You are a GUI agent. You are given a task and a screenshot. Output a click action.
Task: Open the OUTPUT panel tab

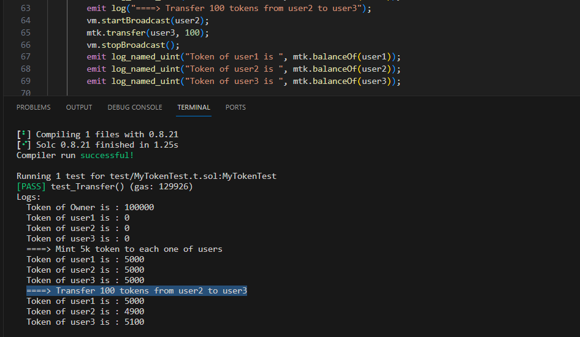tap(79, 107)
